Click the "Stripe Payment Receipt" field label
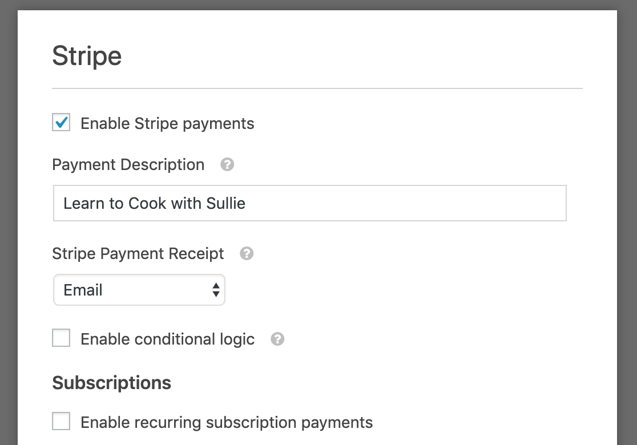 (138, 254)
